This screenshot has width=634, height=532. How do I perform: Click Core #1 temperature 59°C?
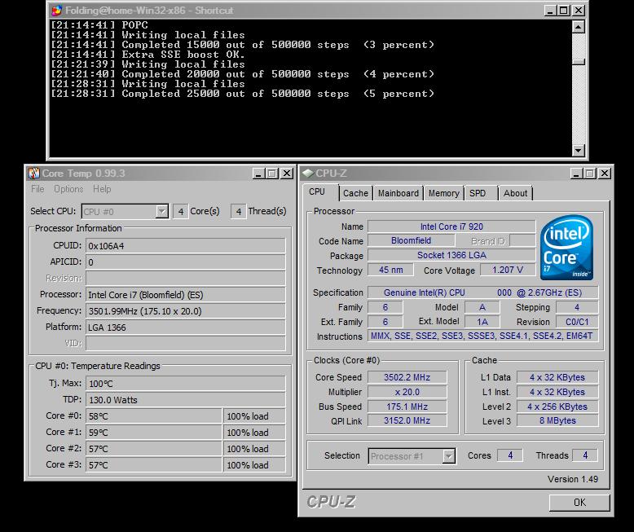coord(154,432)
